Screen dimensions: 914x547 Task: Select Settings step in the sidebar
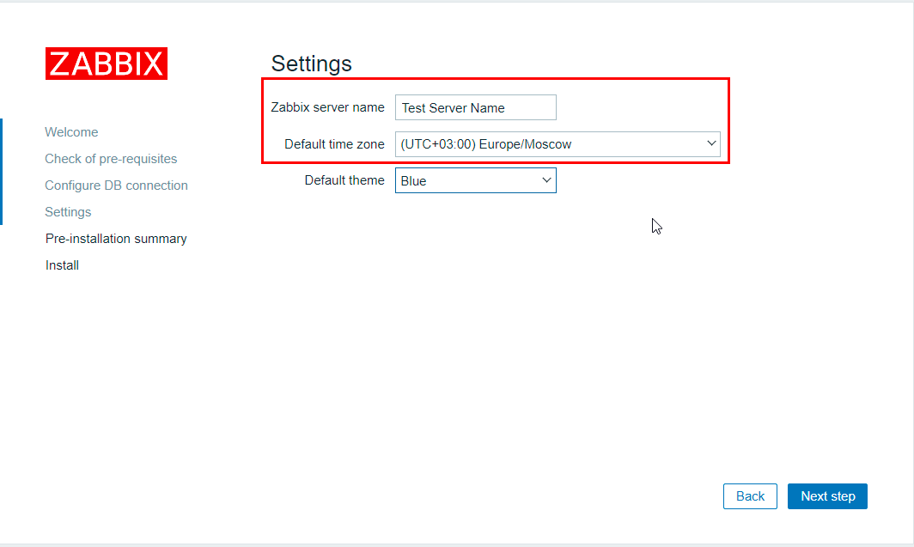coord(68,212)
